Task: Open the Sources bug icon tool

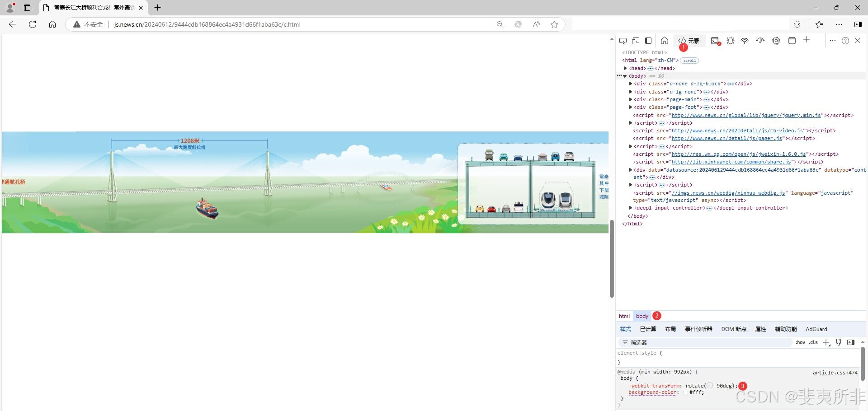Action: tap(731, 41)
